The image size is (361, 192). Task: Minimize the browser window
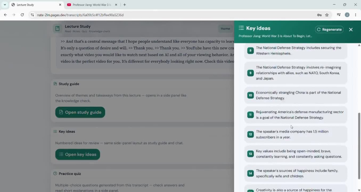pyautogui.click(x=334, y=5)
